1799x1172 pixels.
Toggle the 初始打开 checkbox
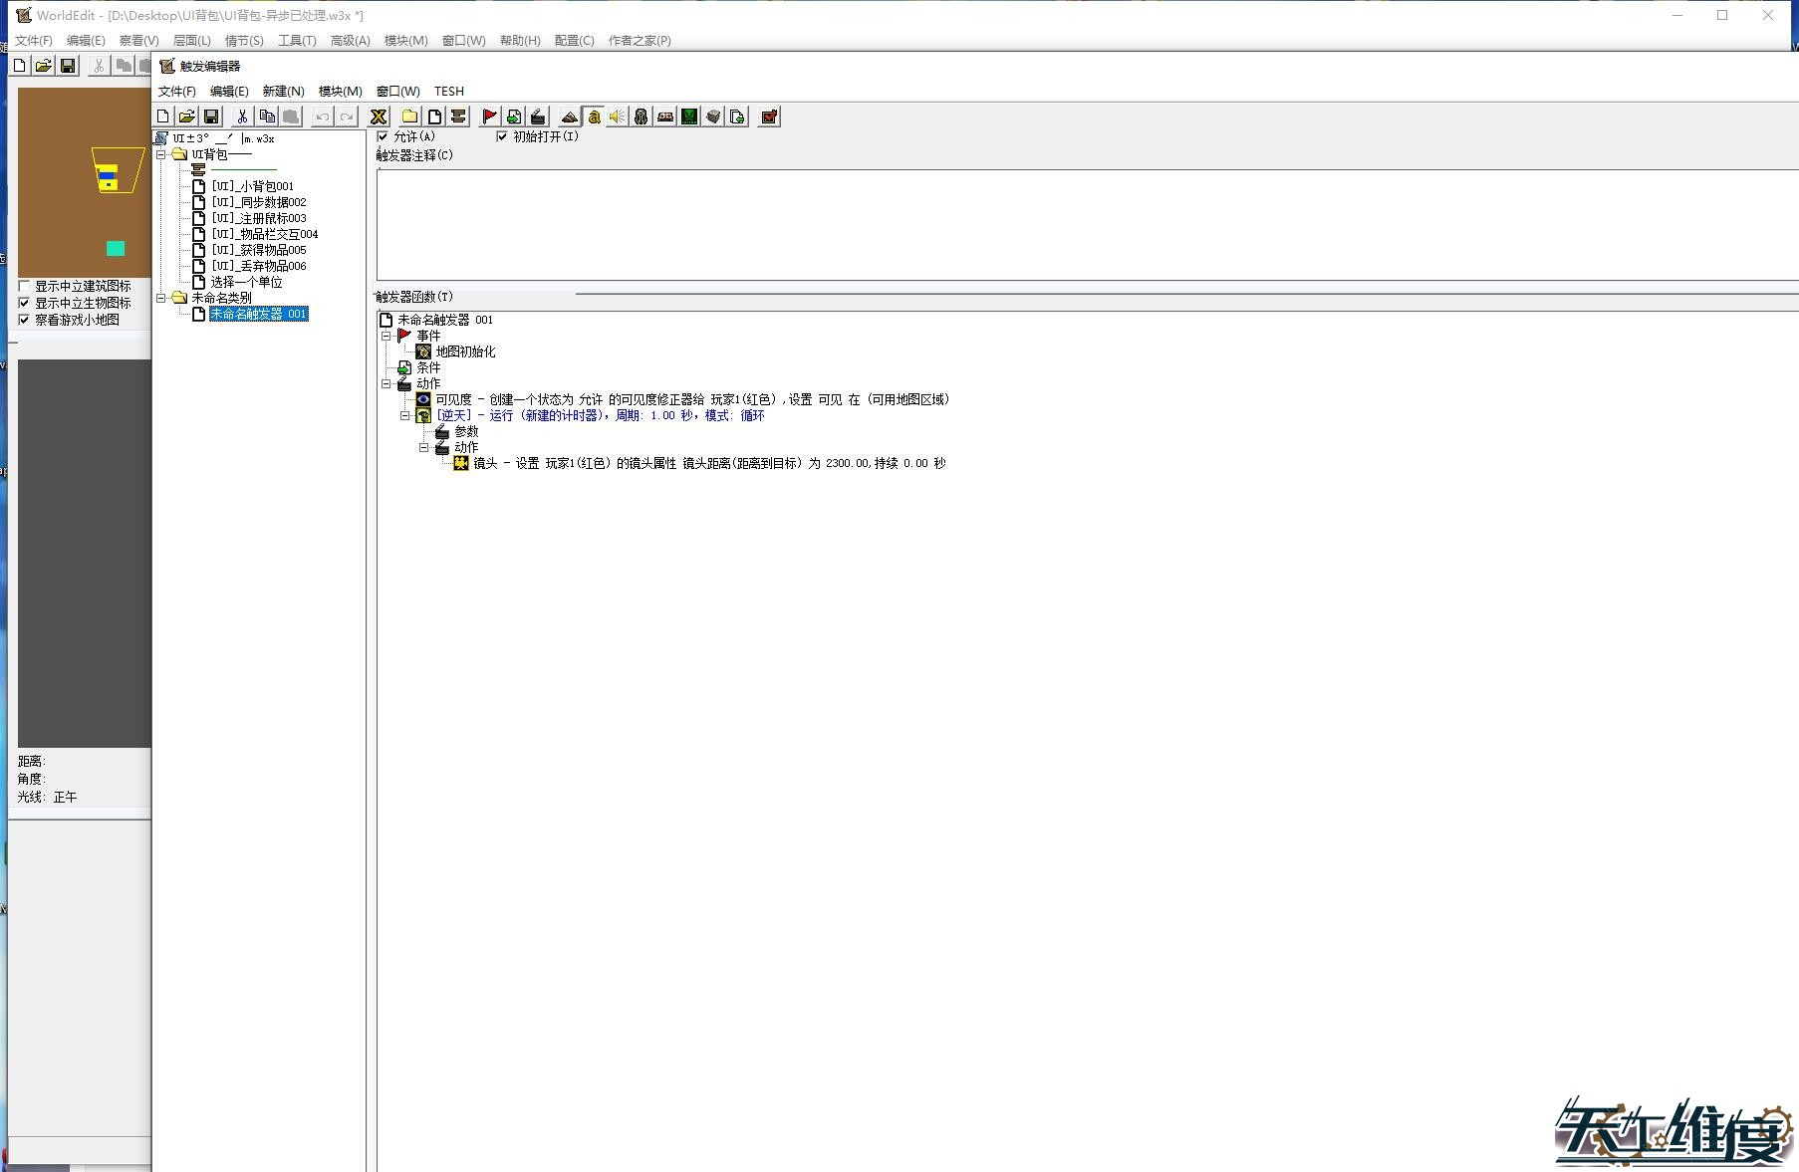click(502, 136)
